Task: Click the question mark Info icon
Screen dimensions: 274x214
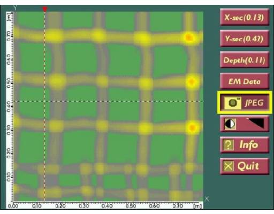Action: [229, 145]
